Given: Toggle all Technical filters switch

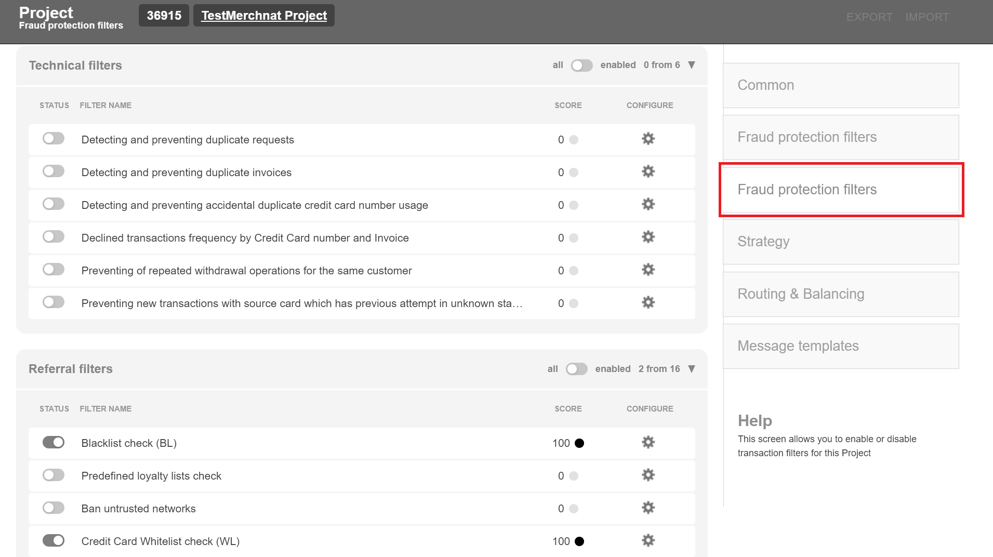Looking at the screenshot, I should click(x=581, y=65).
